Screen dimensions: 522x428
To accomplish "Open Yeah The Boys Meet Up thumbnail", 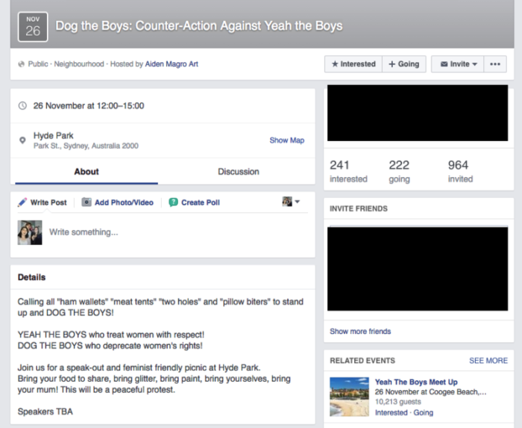I will [349, 396].
